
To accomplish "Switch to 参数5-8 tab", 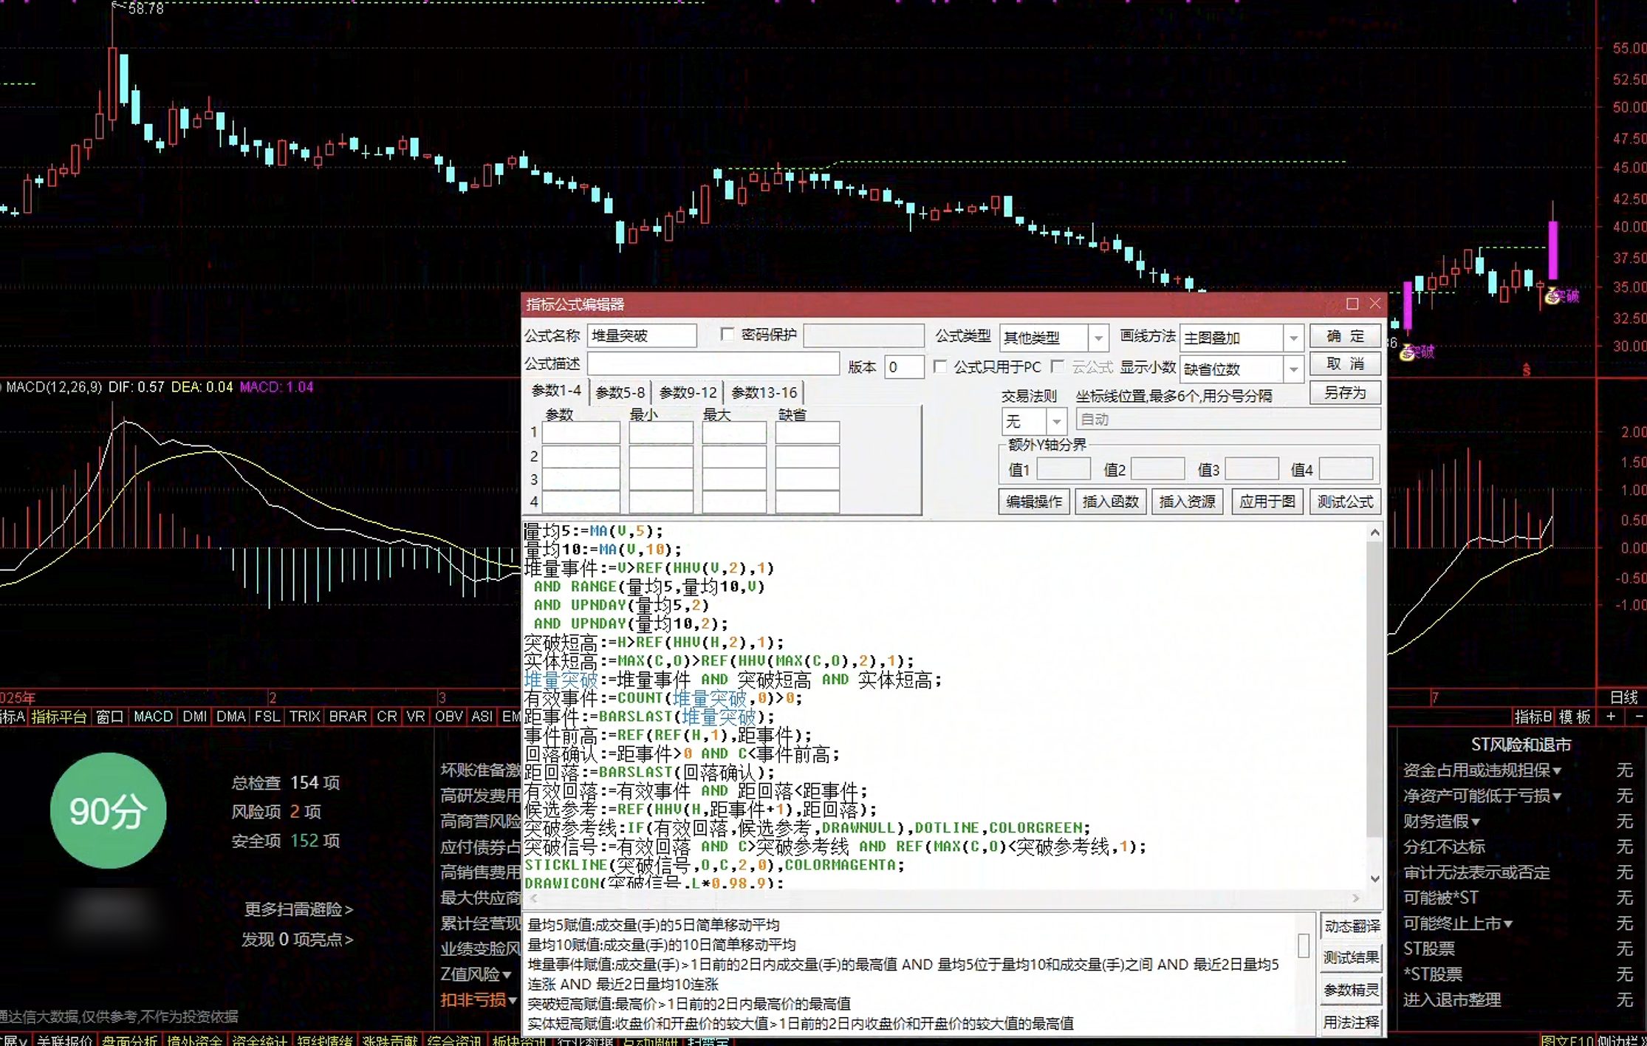I will (x=620, y=392).
